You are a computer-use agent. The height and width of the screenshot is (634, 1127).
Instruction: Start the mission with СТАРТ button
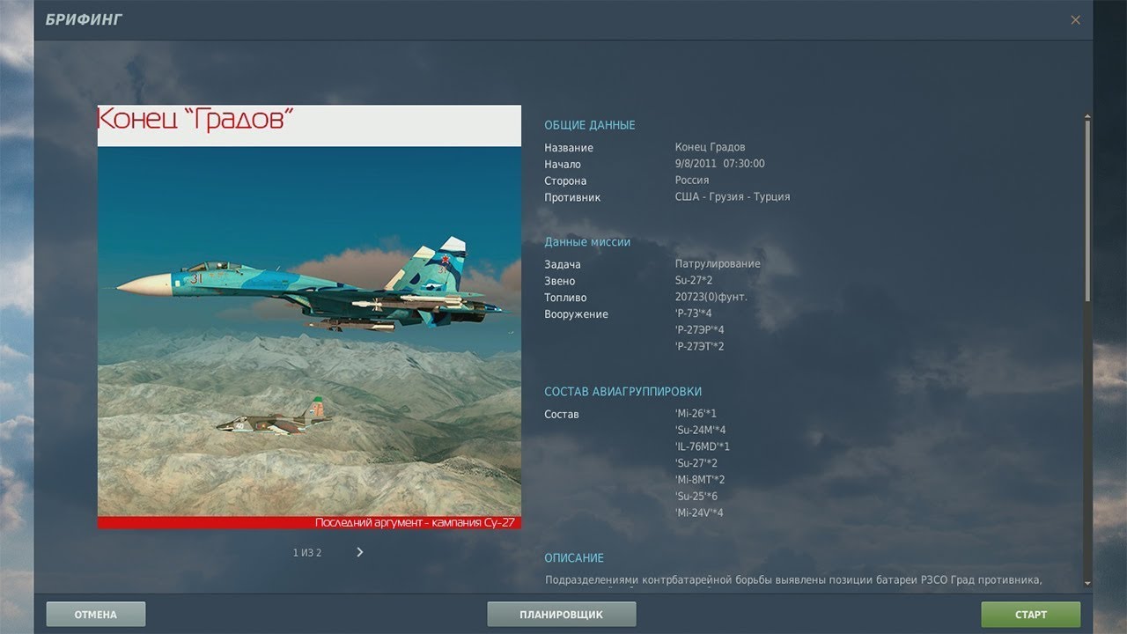point(1031,615)
